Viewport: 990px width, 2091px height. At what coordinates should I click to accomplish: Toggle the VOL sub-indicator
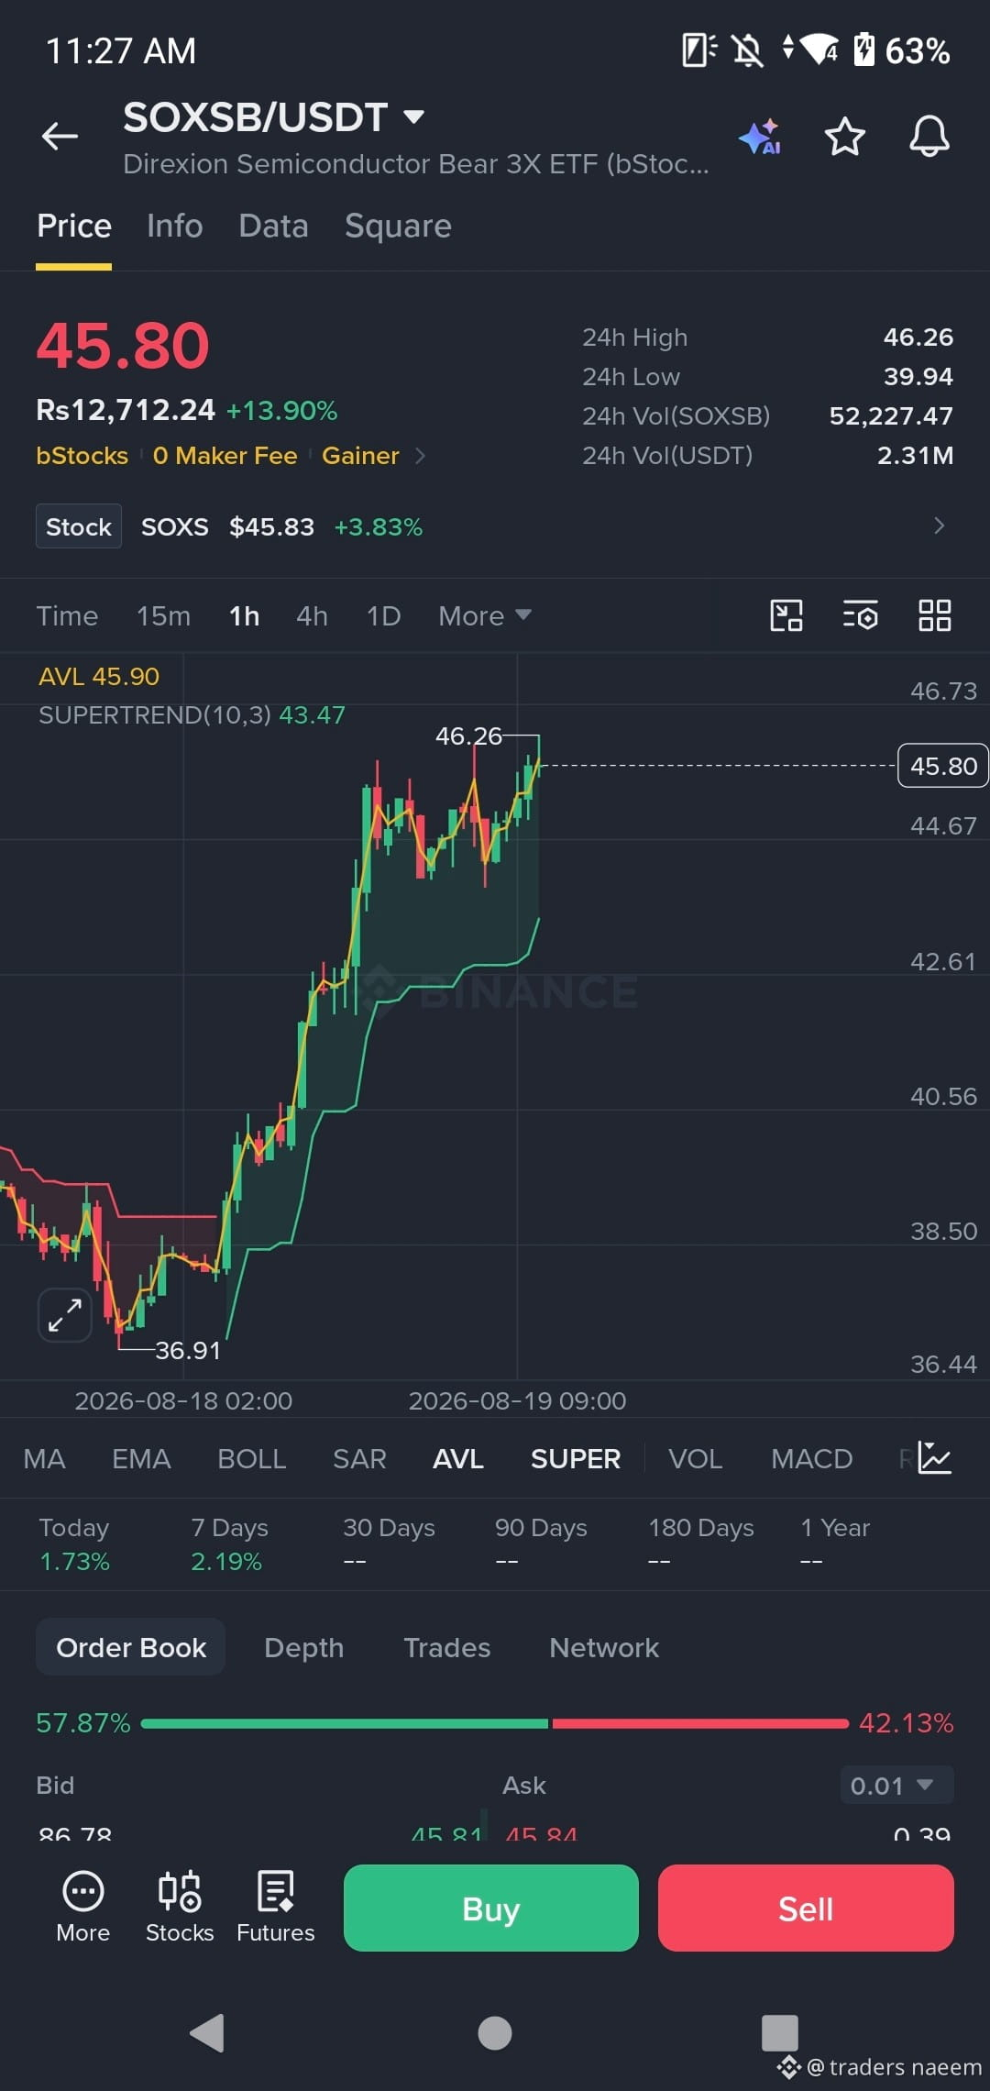click(x=696, y=1458)
